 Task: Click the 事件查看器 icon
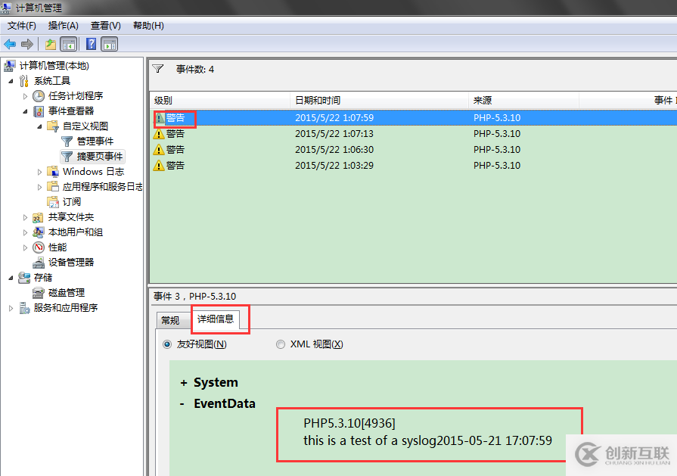tap(39, 111)
